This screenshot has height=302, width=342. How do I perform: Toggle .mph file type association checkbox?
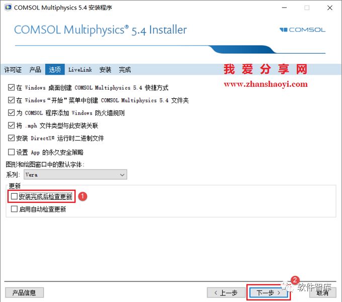pos(11,125)
